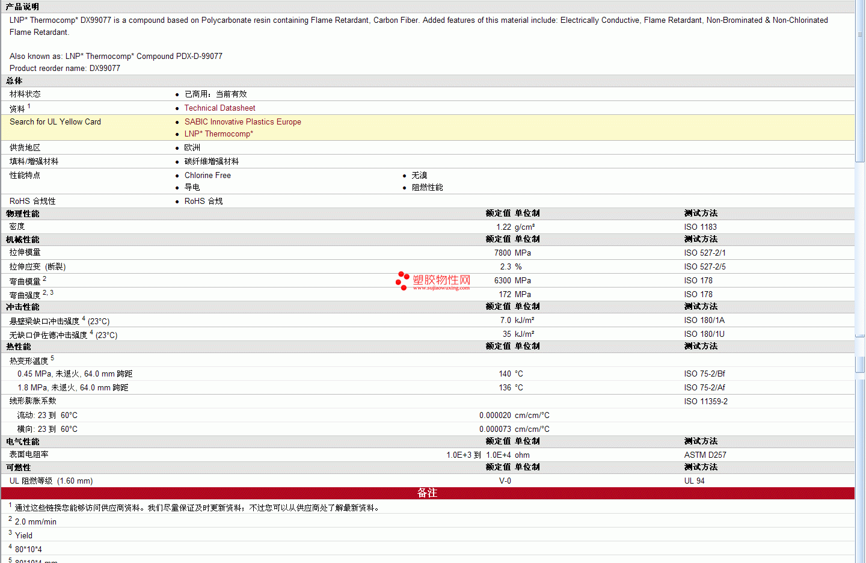Select the 'Product reorder name: DX99077' line
Viewport: 866px width, 563px height.
[x=65, y=69]
